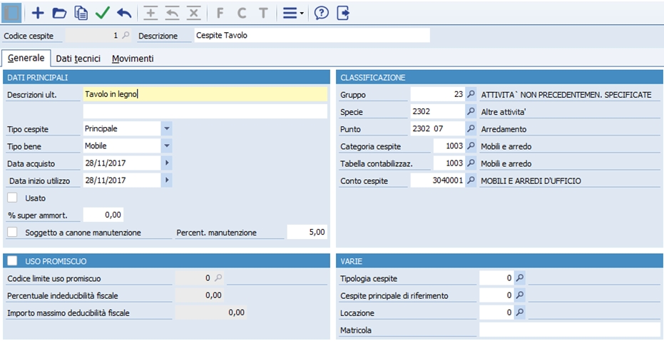Click the Tipologia cespite value field
The height and width of the screenshot is (341, 664).
point(496,278)
